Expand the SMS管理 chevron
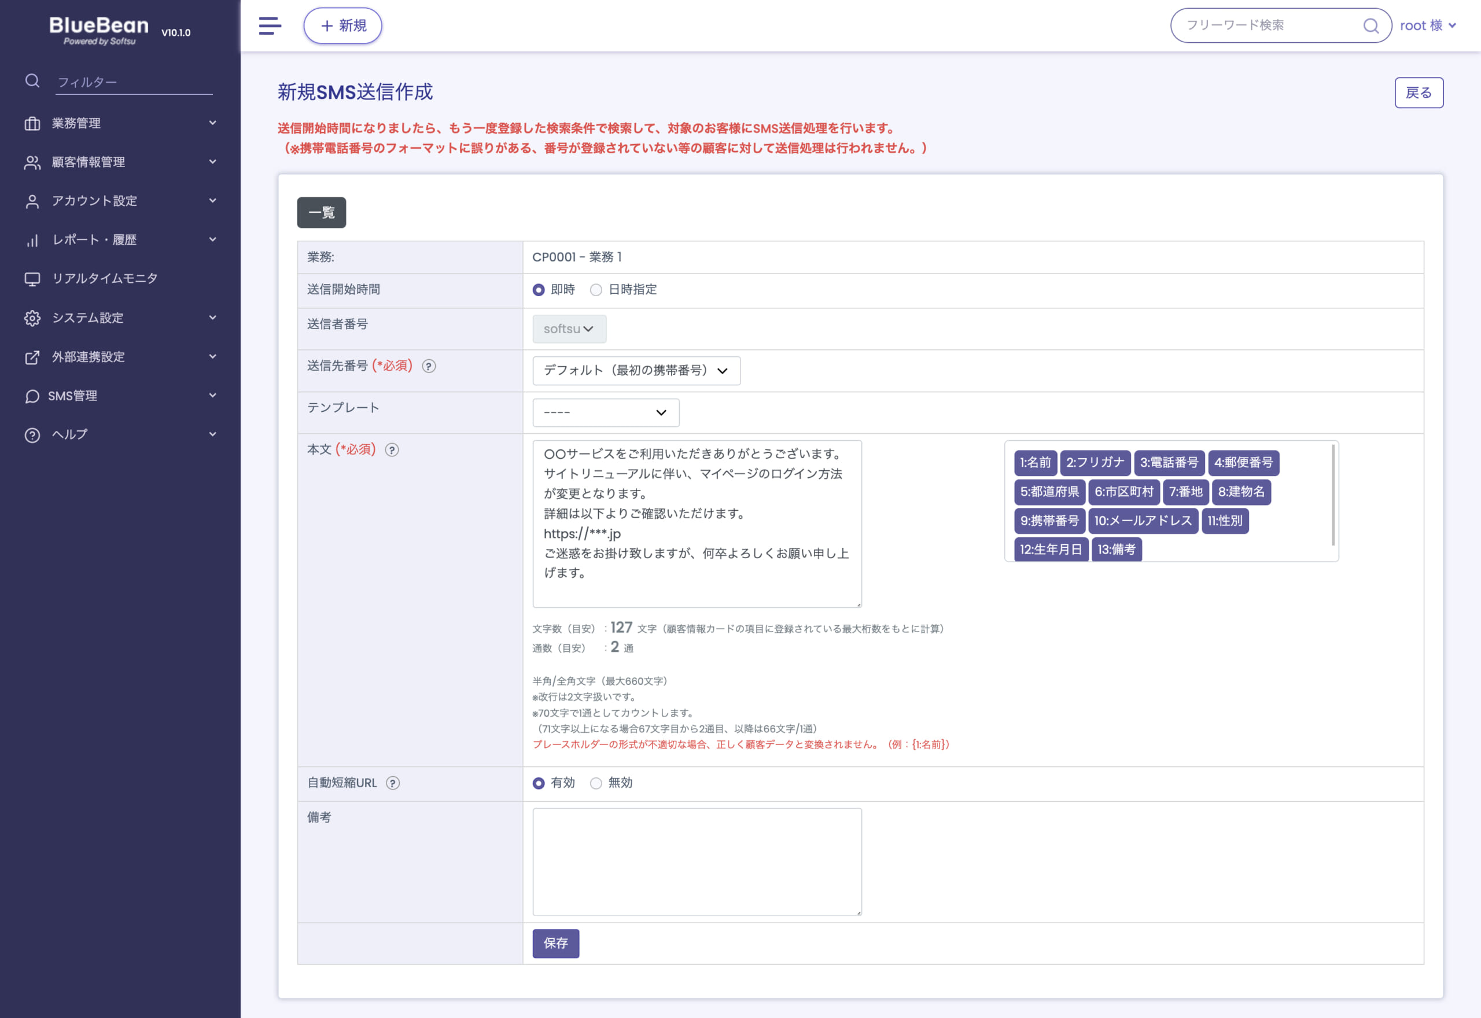 (212, 395)
